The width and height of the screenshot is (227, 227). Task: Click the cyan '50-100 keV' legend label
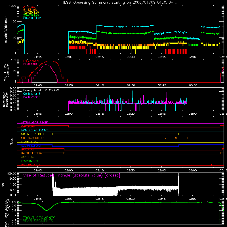tap(32, 18)
